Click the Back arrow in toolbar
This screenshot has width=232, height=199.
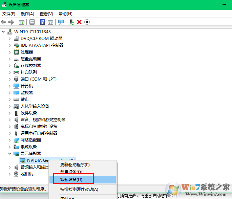click(x=4, y=22)
